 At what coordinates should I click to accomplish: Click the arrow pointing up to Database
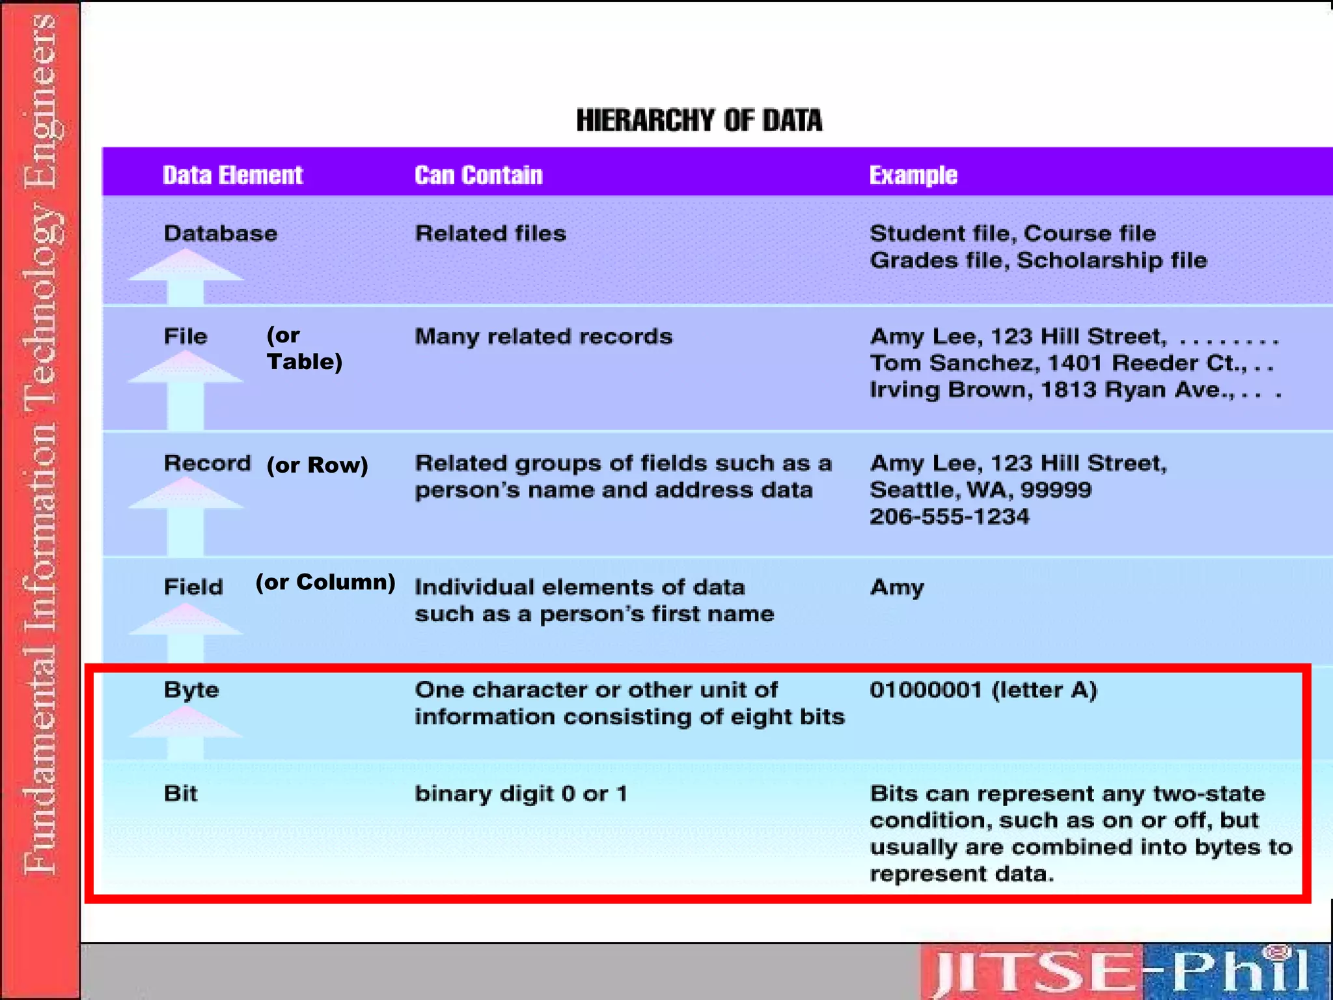tap(186, 277)
